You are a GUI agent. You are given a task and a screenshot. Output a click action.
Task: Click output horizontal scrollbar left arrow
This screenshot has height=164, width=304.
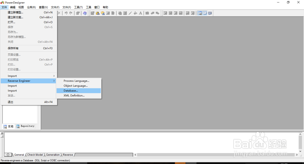coord(135,155)
